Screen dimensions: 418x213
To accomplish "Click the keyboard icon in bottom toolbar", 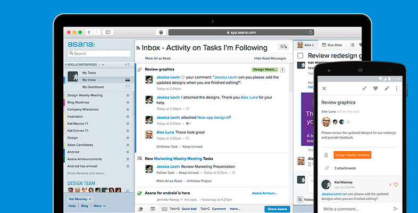I will click(x=164, y=209).
